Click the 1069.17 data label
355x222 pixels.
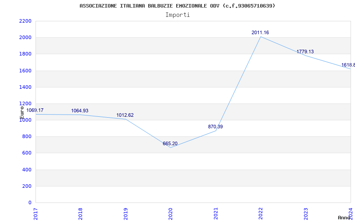tap(35, 110)
